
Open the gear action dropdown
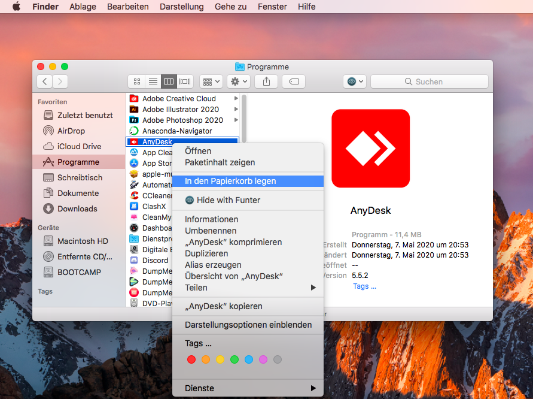pyautogui.click(x=239, y=81)
